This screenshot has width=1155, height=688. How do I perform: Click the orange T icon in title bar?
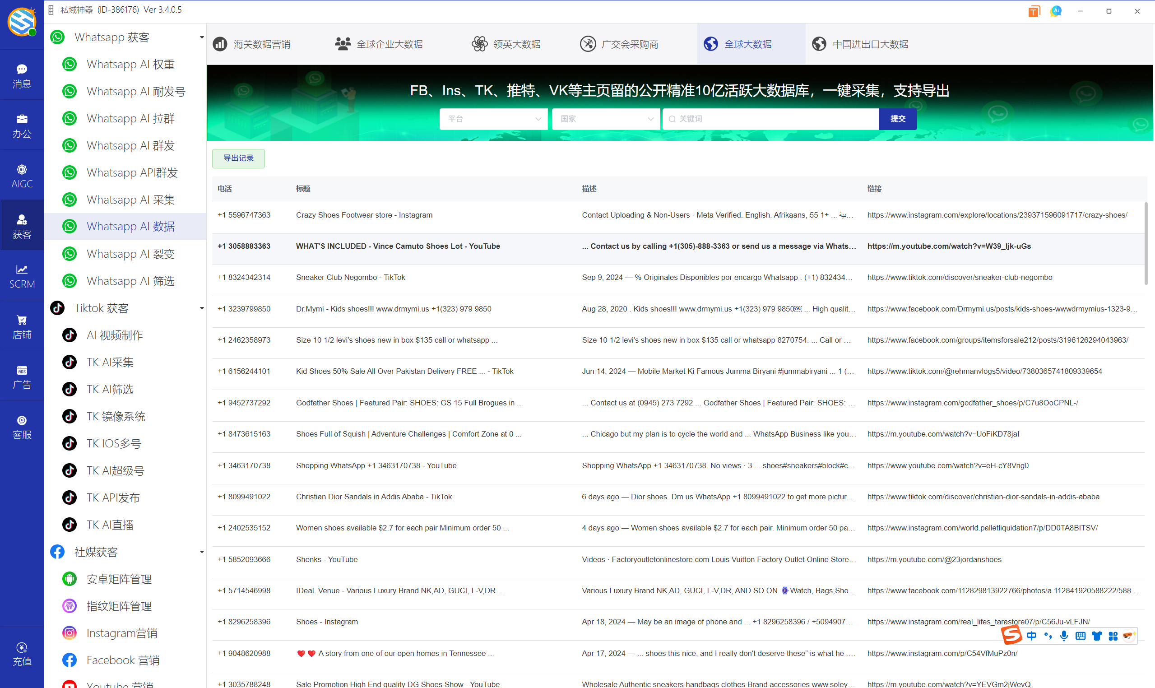tap(1034, 11)
